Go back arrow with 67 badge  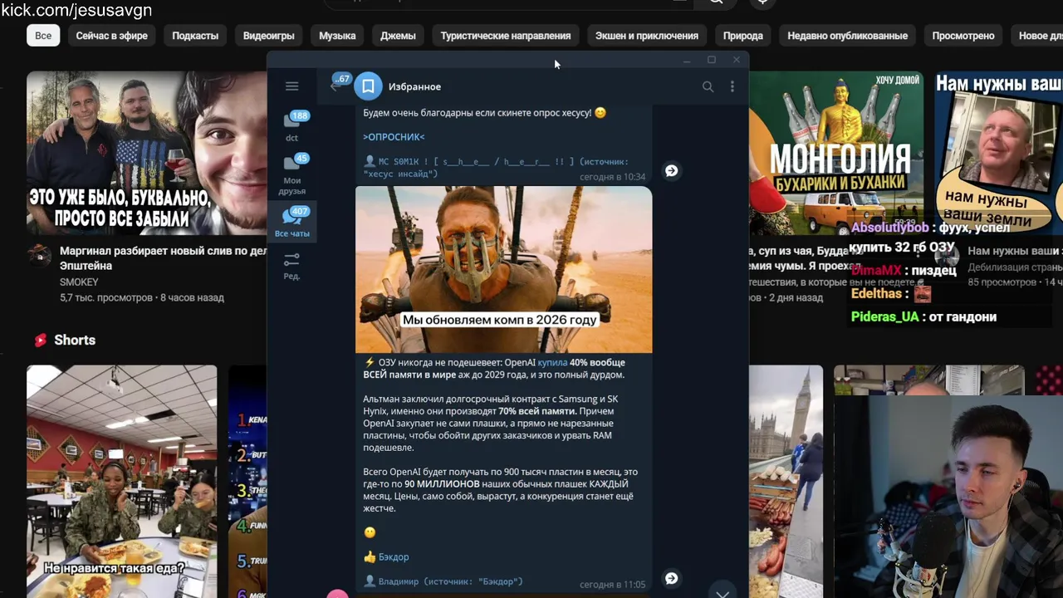coord(338,85)
